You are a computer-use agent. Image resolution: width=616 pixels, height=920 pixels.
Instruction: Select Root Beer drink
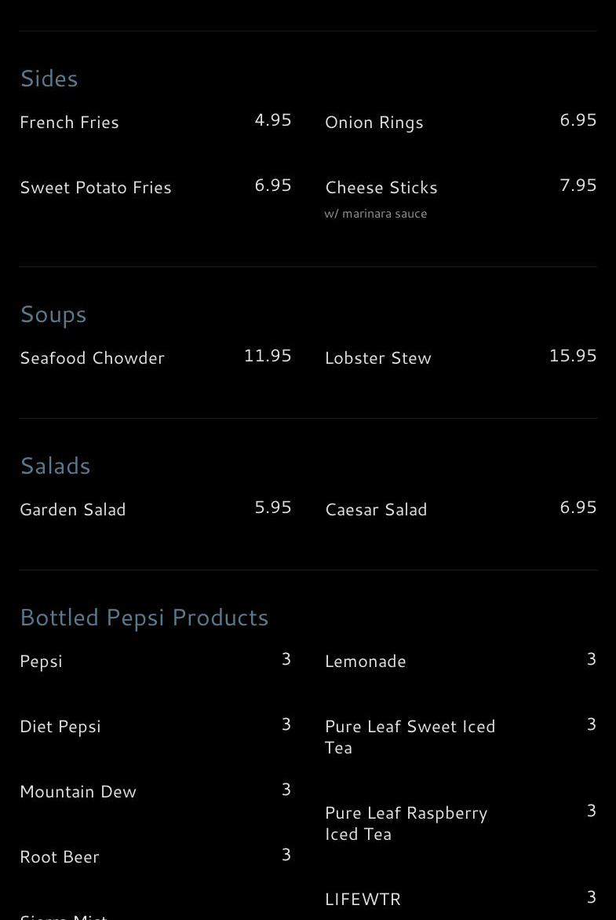[60, 857]
